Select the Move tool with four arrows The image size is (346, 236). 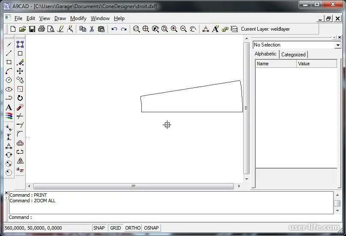[x=20, y=71]
